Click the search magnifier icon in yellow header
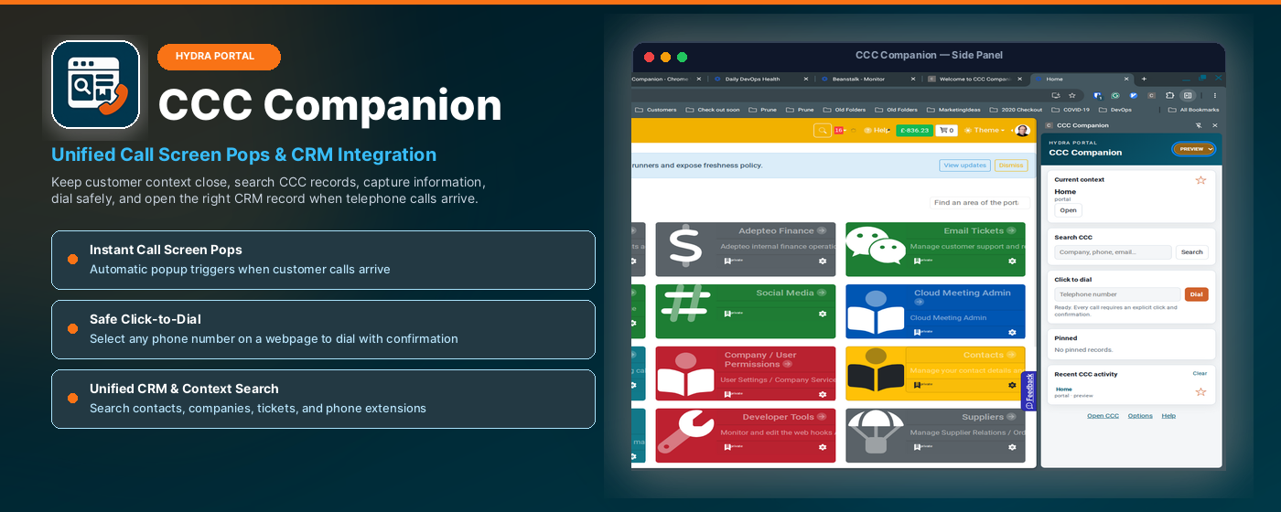 823,131
